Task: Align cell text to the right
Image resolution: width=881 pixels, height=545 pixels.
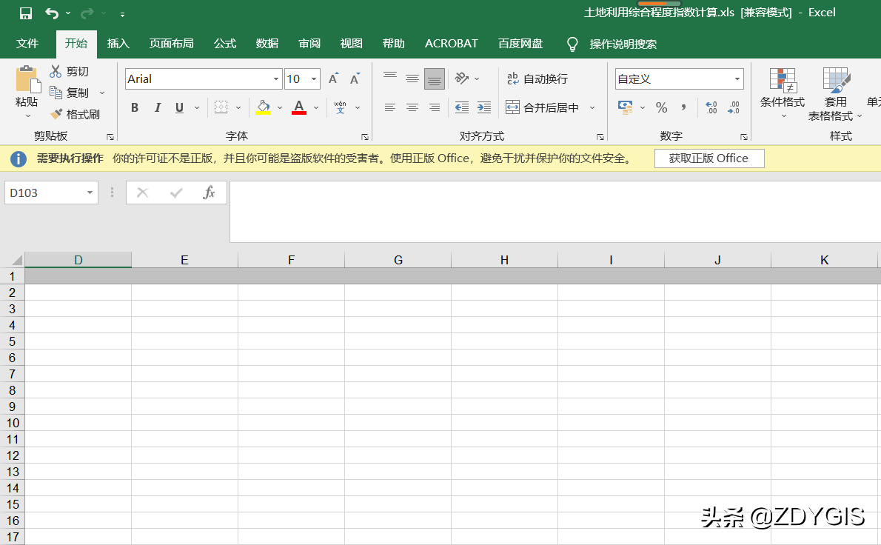Action: (x=435, y=107)
